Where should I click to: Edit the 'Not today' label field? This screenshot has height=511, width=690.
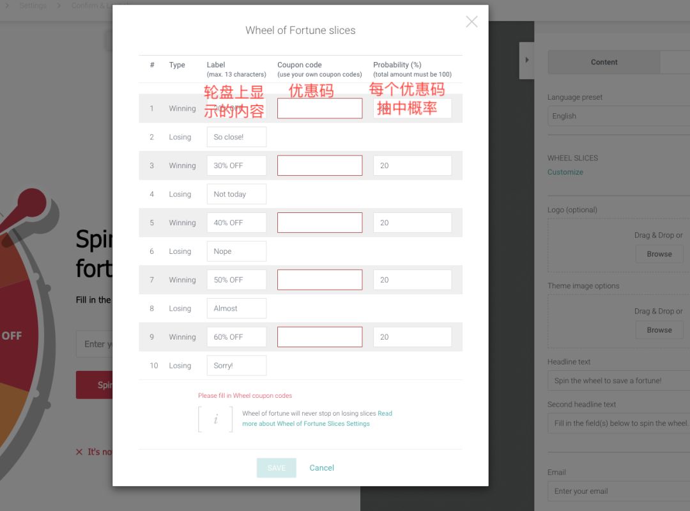tap(236, 194)
